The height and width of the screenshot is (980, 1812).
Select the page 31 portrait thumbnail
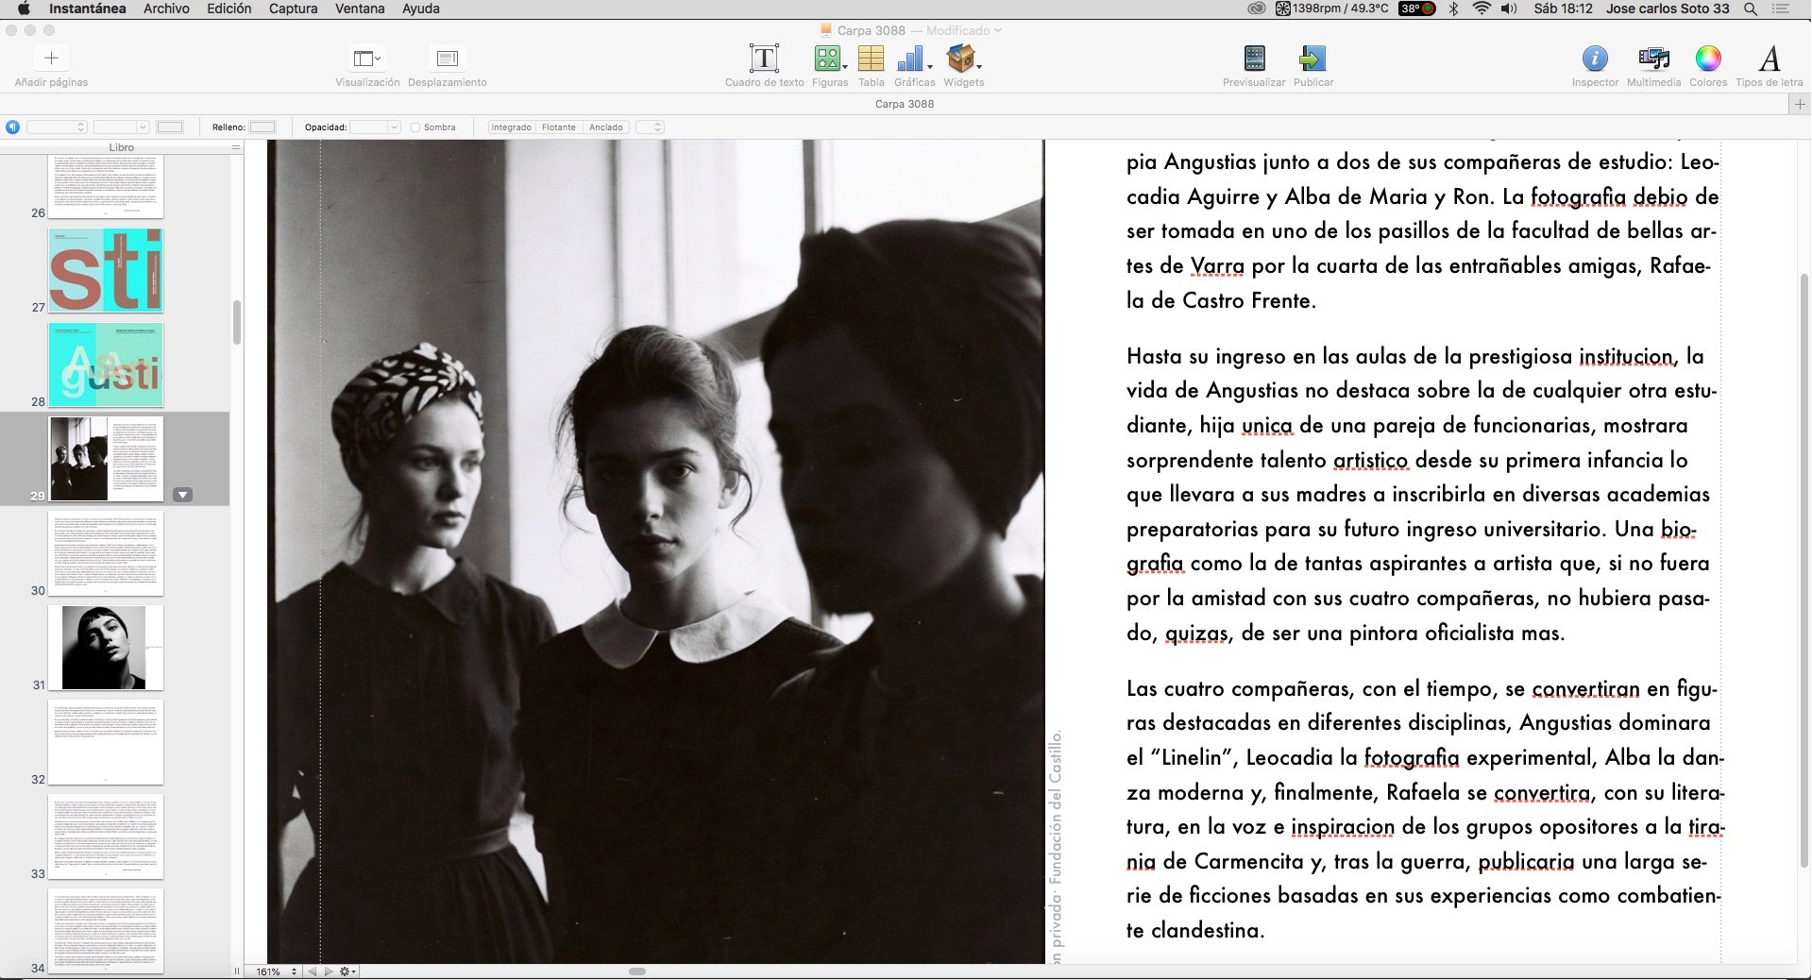coord(106,648)
